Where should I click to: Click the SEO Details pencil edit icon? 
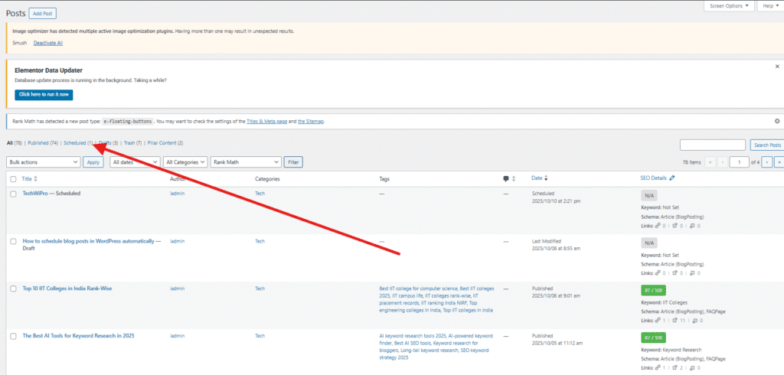[672, 178]
